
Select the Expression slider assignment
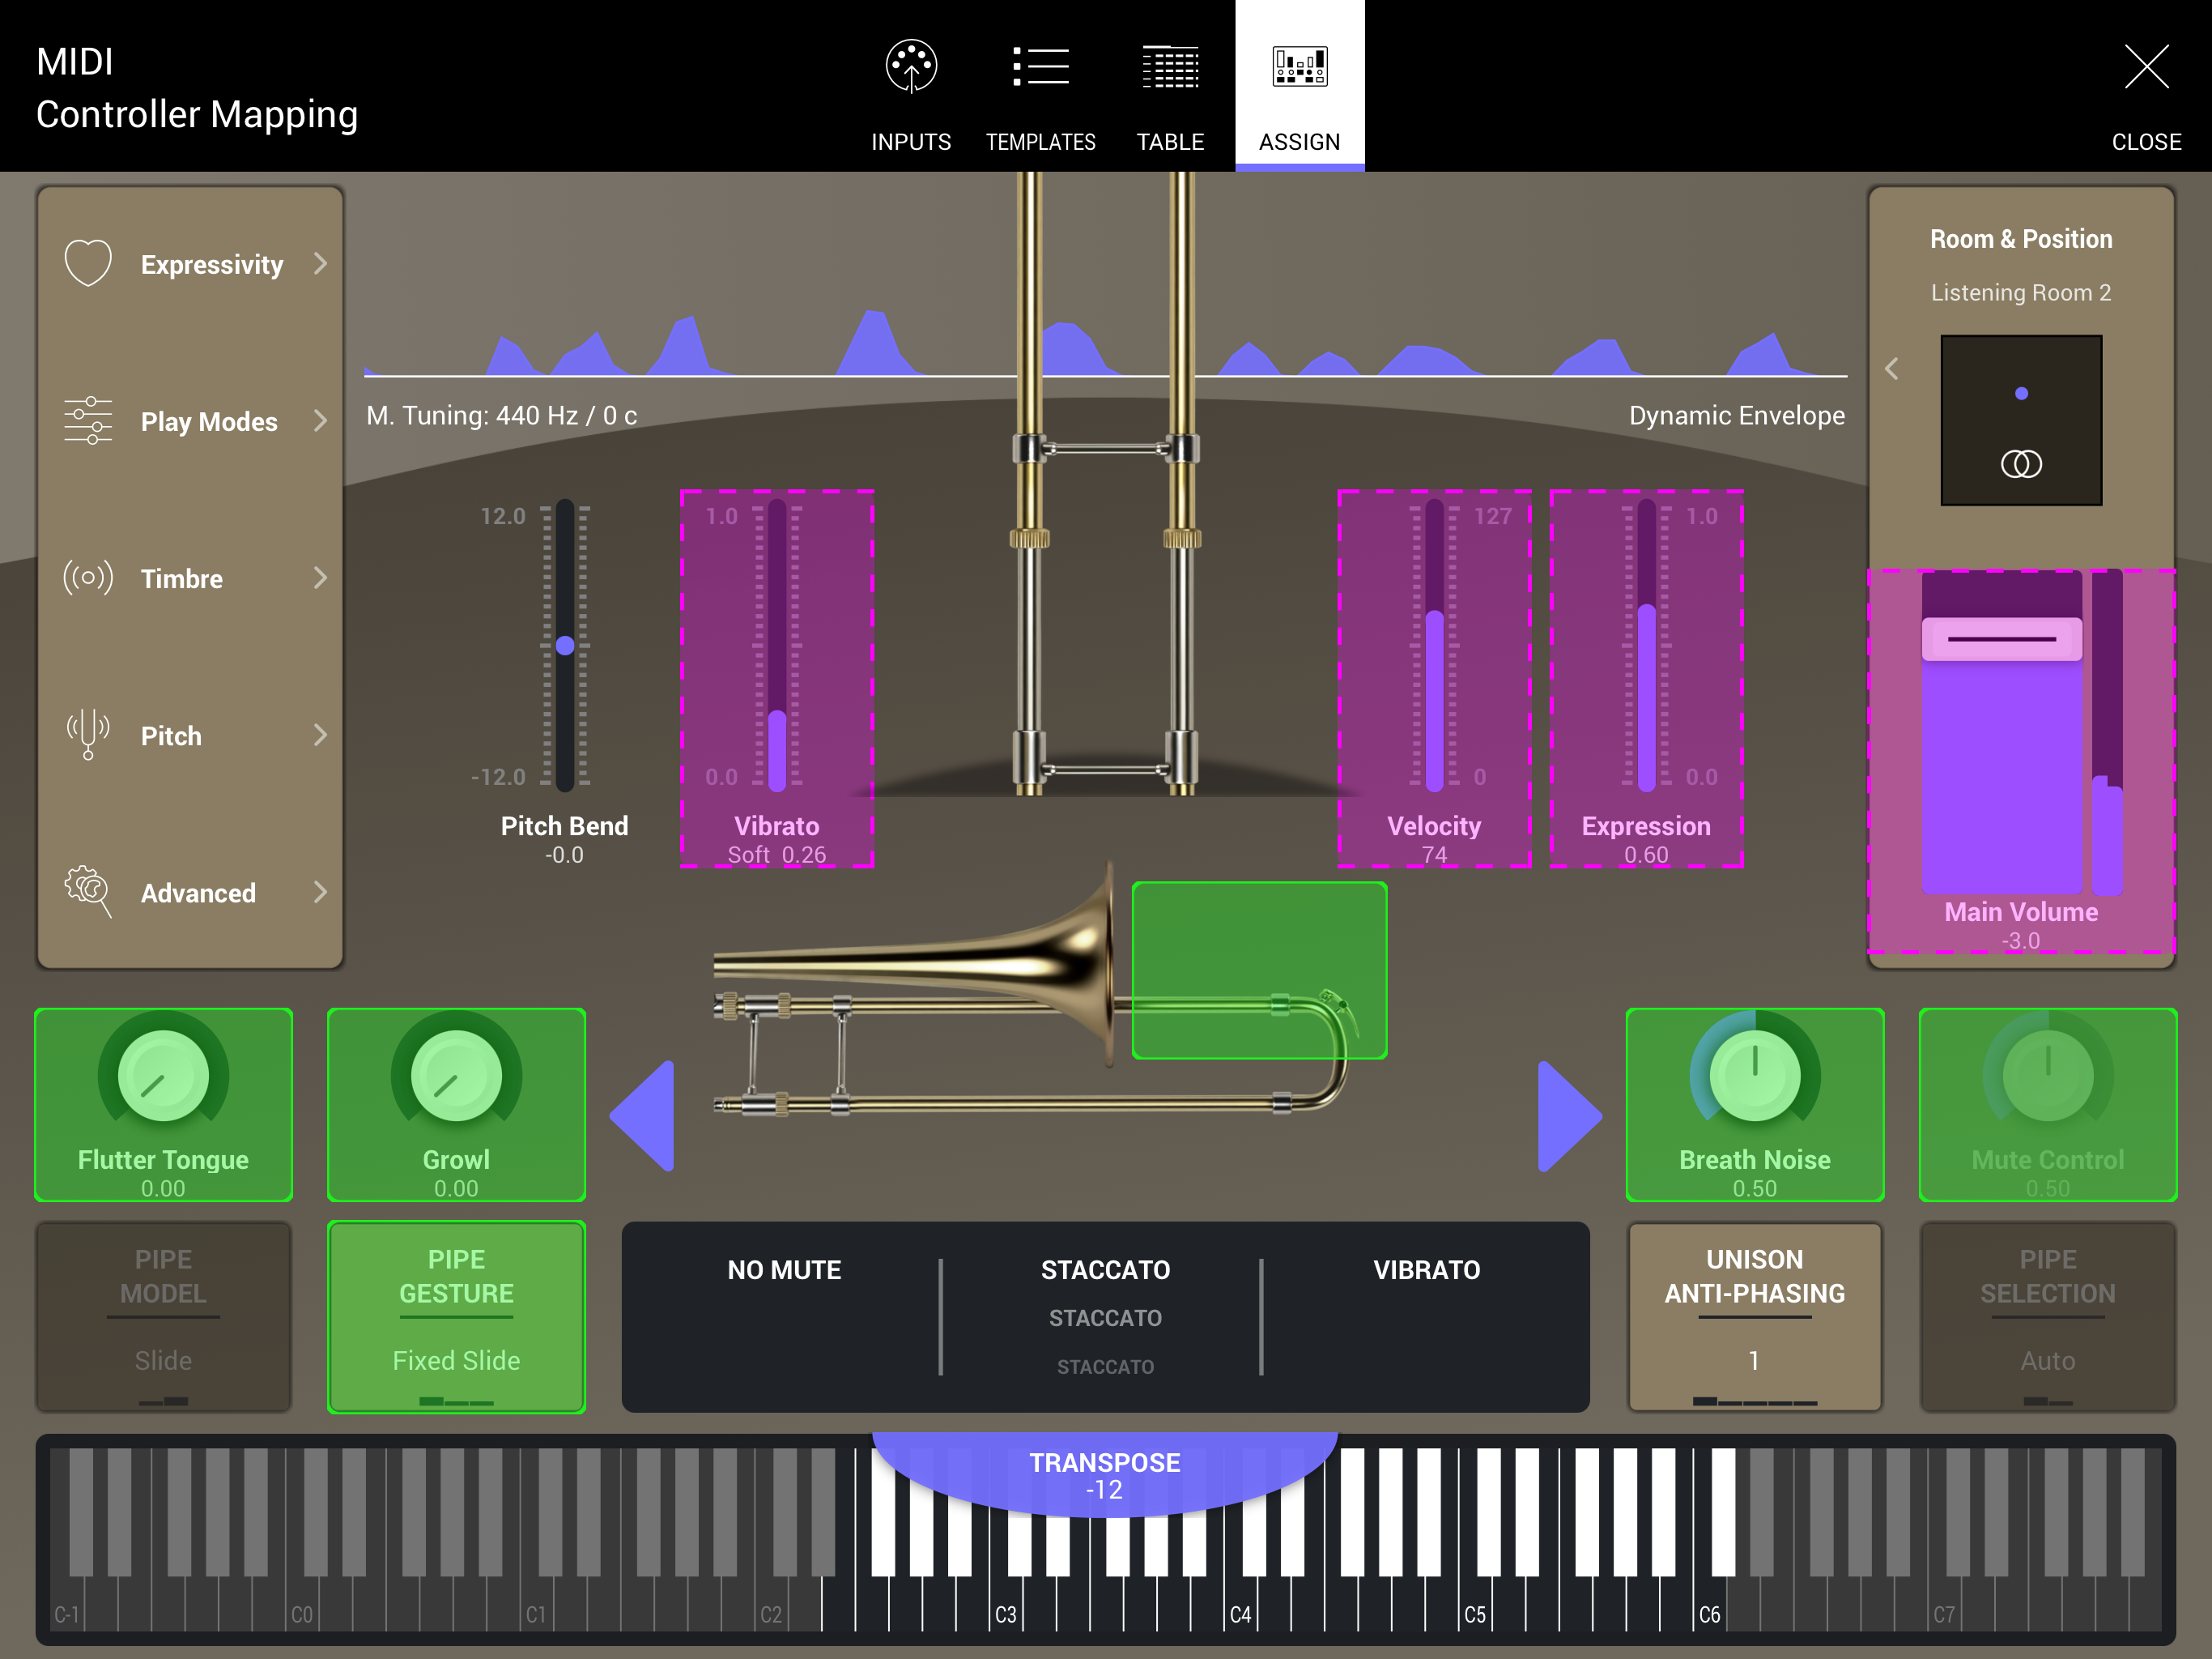[x=1646, y=678]
